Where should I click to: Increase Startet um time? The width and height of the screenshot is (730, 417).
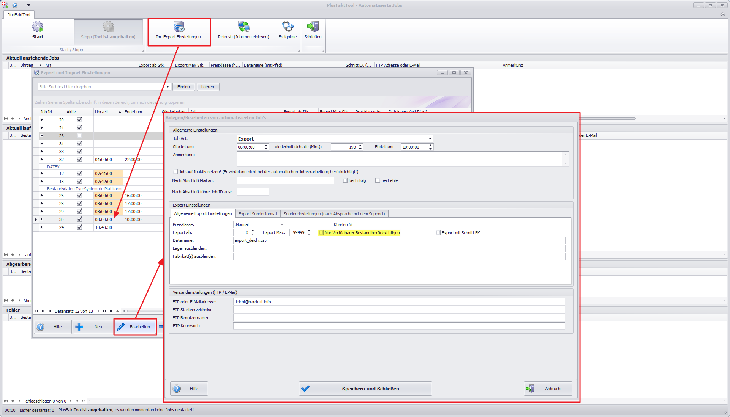click(x=266, y=145)
